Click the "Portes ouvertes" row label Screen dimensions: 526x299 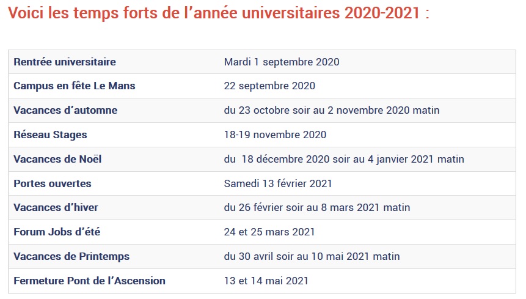pos(53,183)
